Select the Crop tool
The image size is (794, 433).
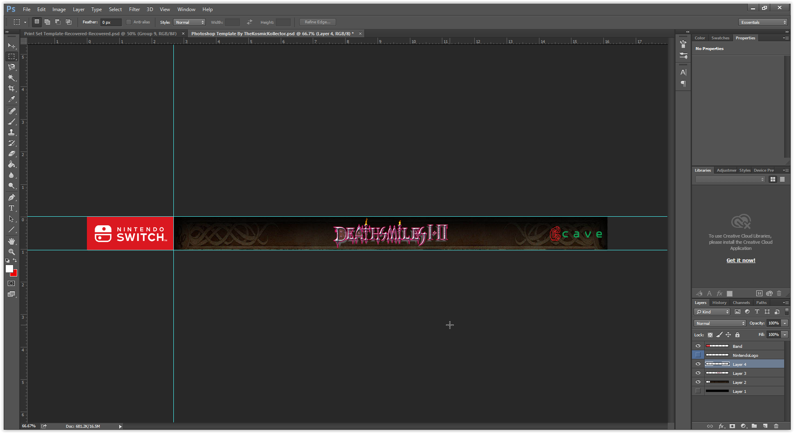pos(11,88)
